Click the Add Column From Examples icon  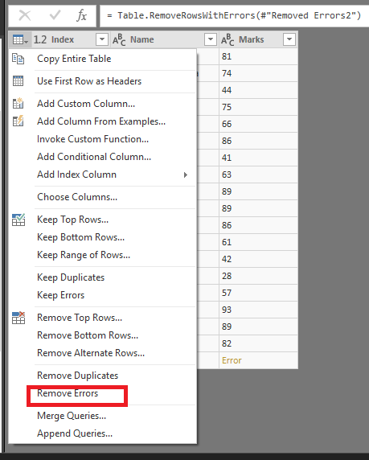pyautogui.click(x=18, y=121)
